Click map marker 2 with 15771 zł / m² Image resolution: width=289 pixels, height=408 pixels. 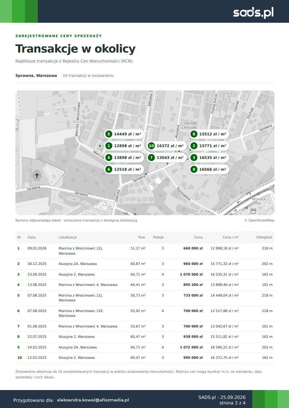pyautogui.click(x=209, y=146)
